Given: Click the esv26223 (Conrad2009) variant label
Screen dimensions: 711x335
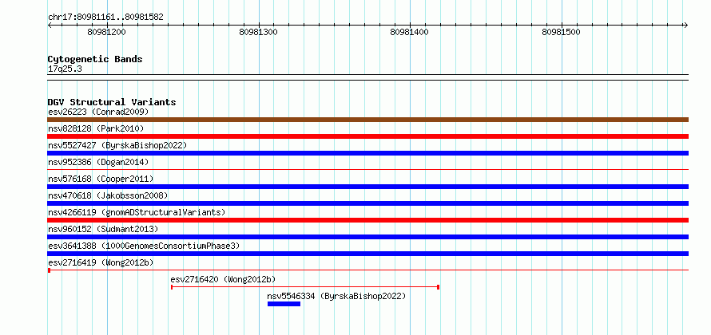Looking at the screenshot, I should [x=98, y=112].
